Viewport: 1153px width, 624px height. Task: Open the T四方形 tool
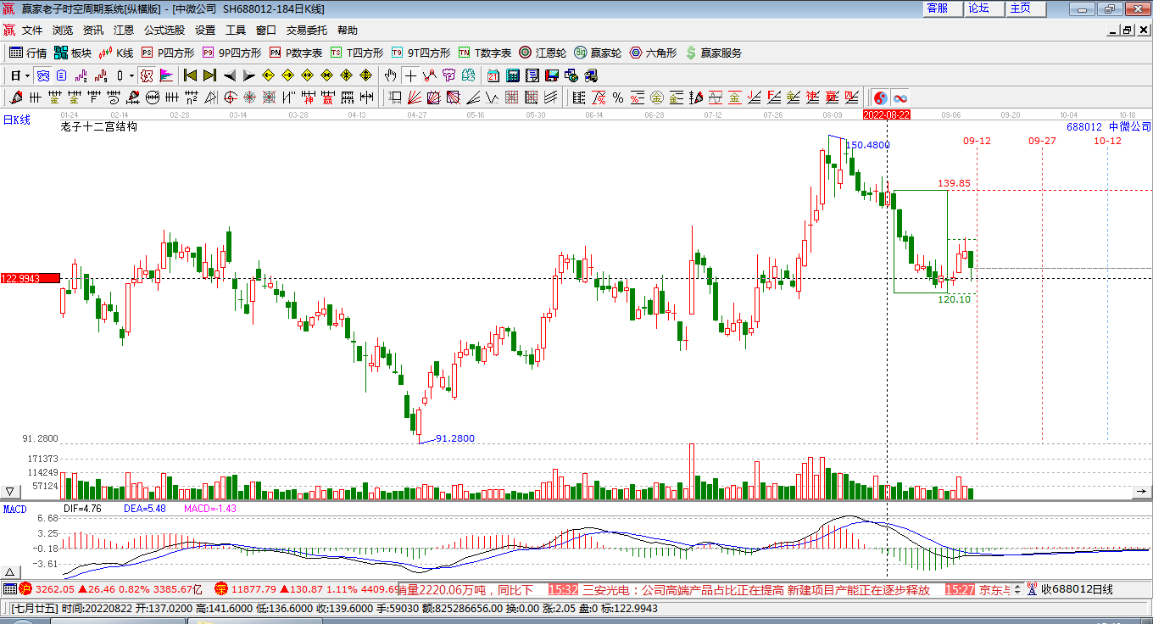pyautogui.click(x=357, y=53)
